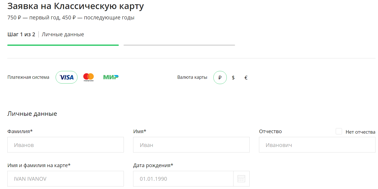Click into the Отчество field
Viewport: 378px width, 189px height.
(x=317, y=145)
